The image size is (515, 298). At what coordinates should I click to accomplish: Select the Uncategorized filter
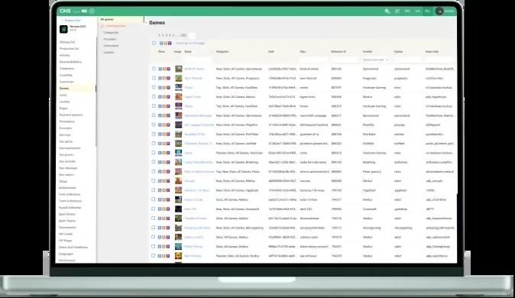coord(115,26)
